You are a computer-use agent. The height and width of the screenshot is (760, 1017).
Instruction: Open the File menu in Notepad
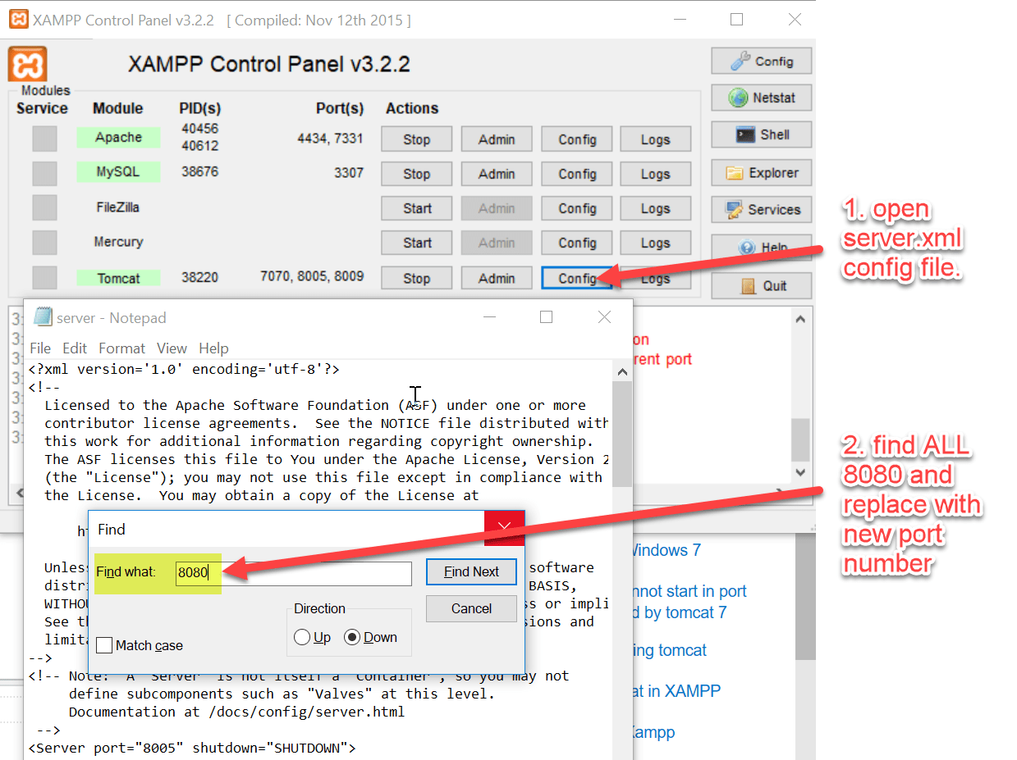[x=39, y=348]
